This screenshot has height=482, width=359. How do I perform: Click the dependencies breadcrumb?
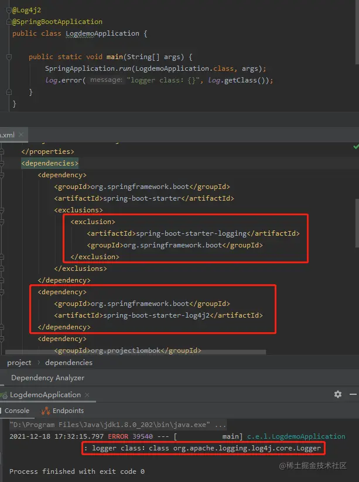coord(69,363)
